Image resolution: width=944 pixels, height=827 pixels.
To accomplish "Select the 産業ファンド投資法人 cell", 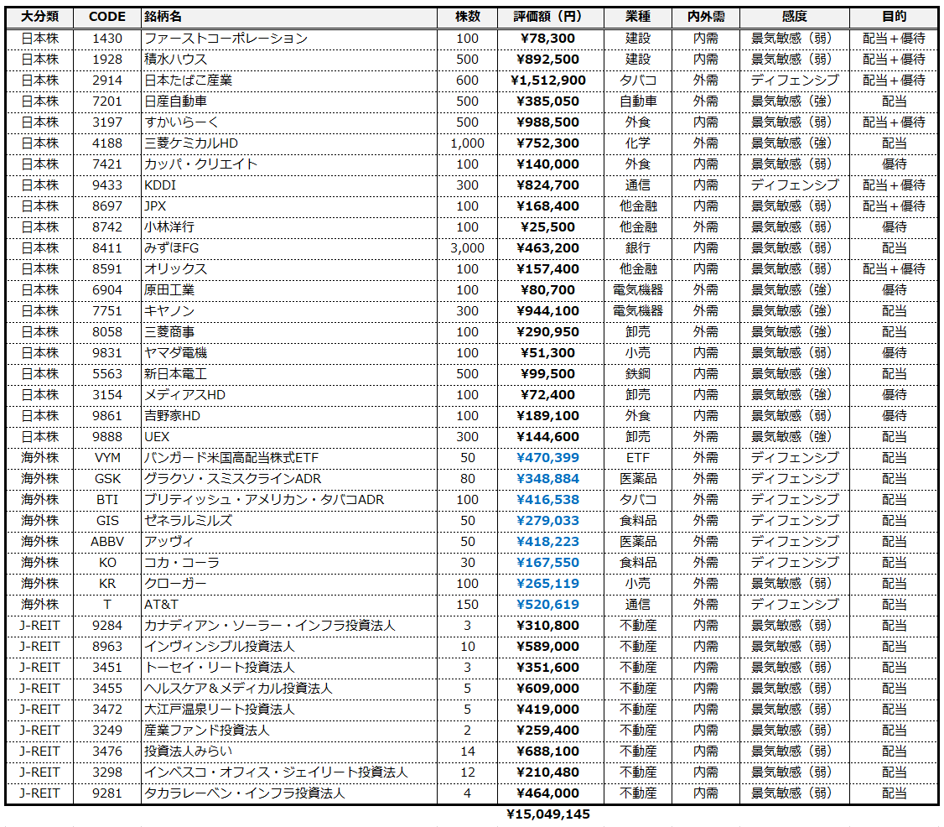I will [289, 731].
